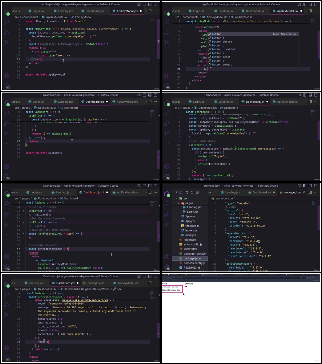Image resolution: width=322 pixels, height=364 pixels.
Task: Open Accounts icon in the 'export default Dashboard' window
Action: click(7, 166)
